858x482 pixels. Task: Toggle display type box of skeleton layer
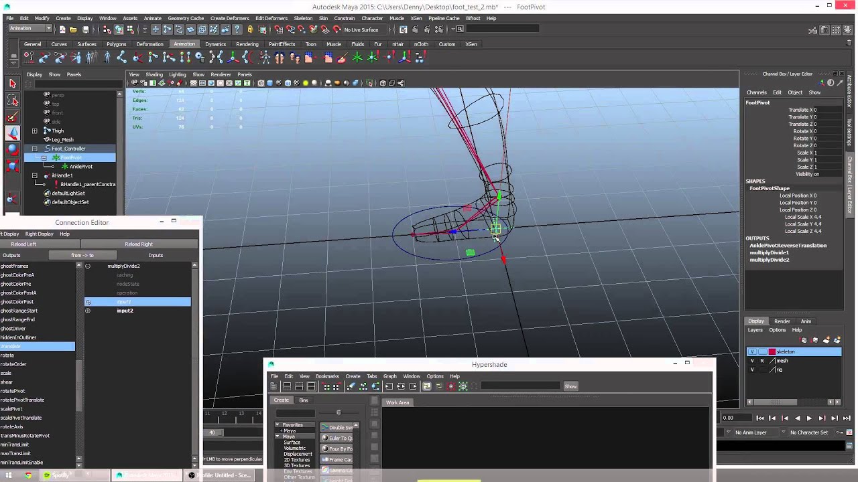[762, 351]
